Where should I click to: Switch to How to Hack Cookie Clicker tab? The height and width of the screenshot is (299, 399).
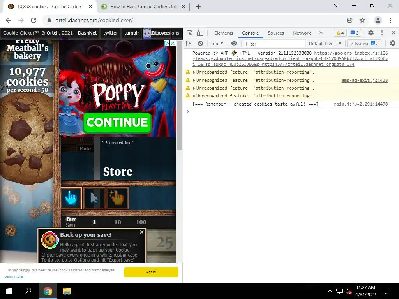point(143,7)
